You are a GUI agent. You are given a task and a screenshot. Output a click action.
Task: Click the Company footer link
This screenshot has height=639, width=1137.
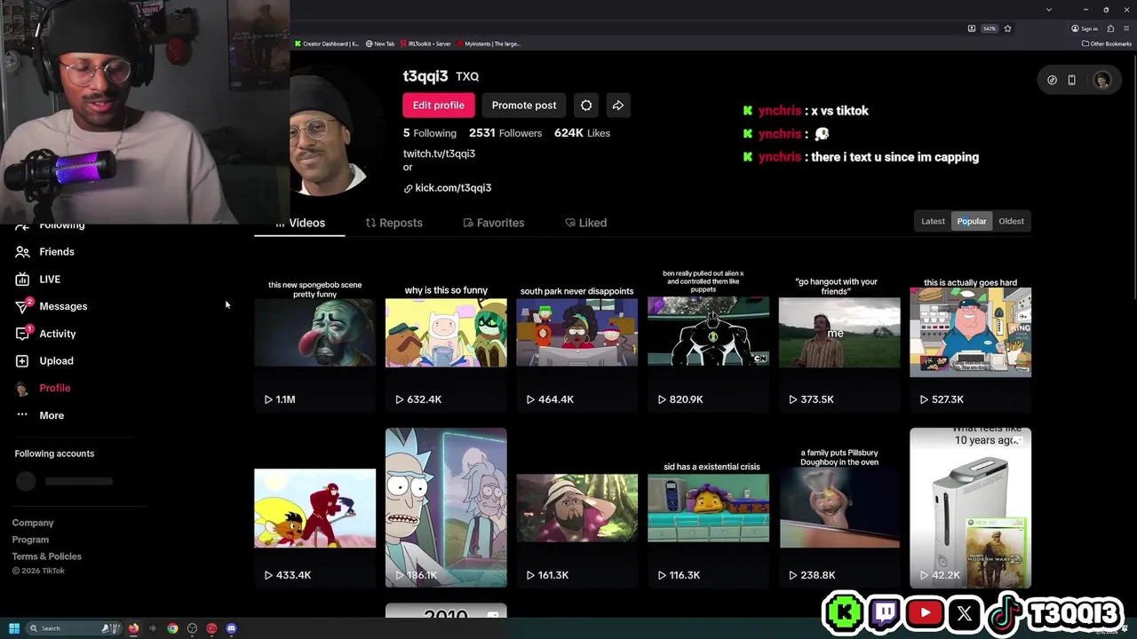pyautogui.click(x=33, y=523)
